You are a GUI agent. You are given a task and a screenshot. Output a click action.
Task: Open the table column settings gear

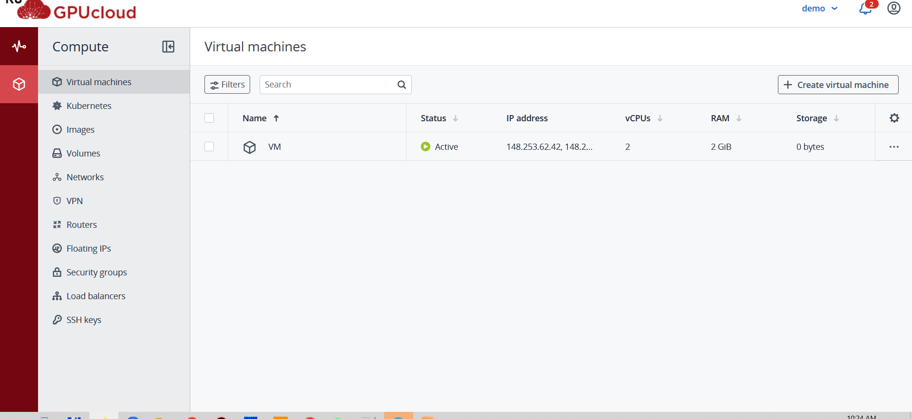coord(894,118)
